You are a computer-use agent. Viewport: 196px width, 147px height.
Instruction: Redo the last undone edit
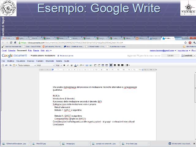coord(10,65)
